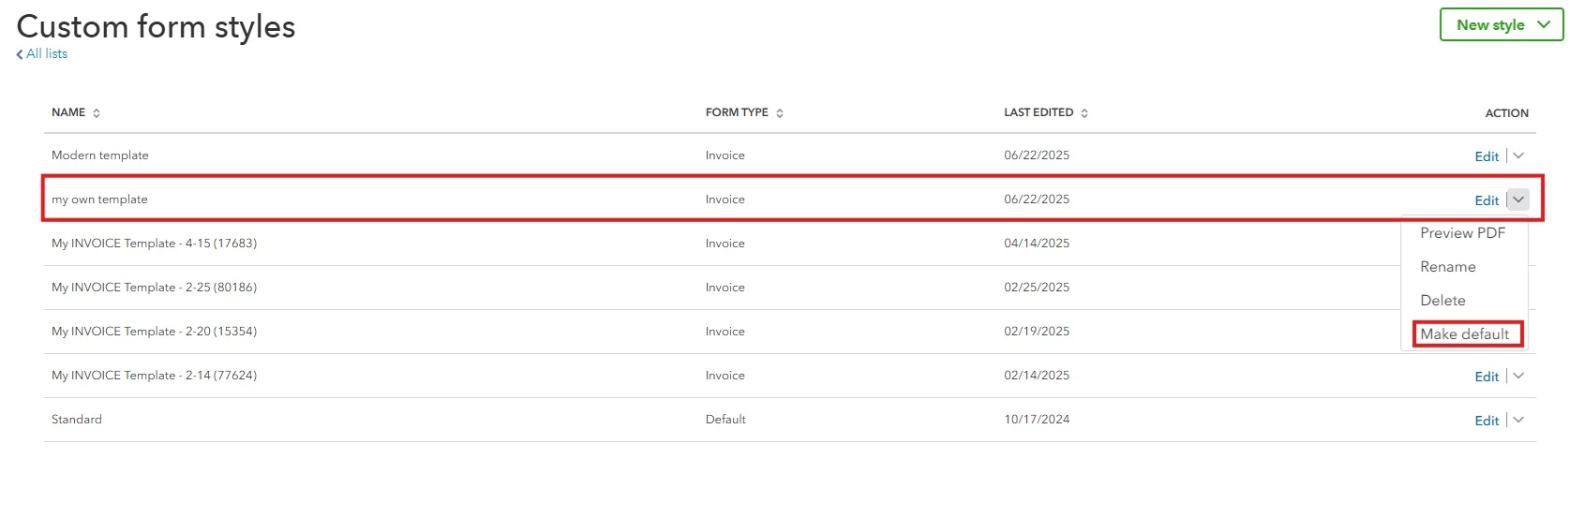
Task: Open New style dropdown arrow
Action: tap(1544, 25)
